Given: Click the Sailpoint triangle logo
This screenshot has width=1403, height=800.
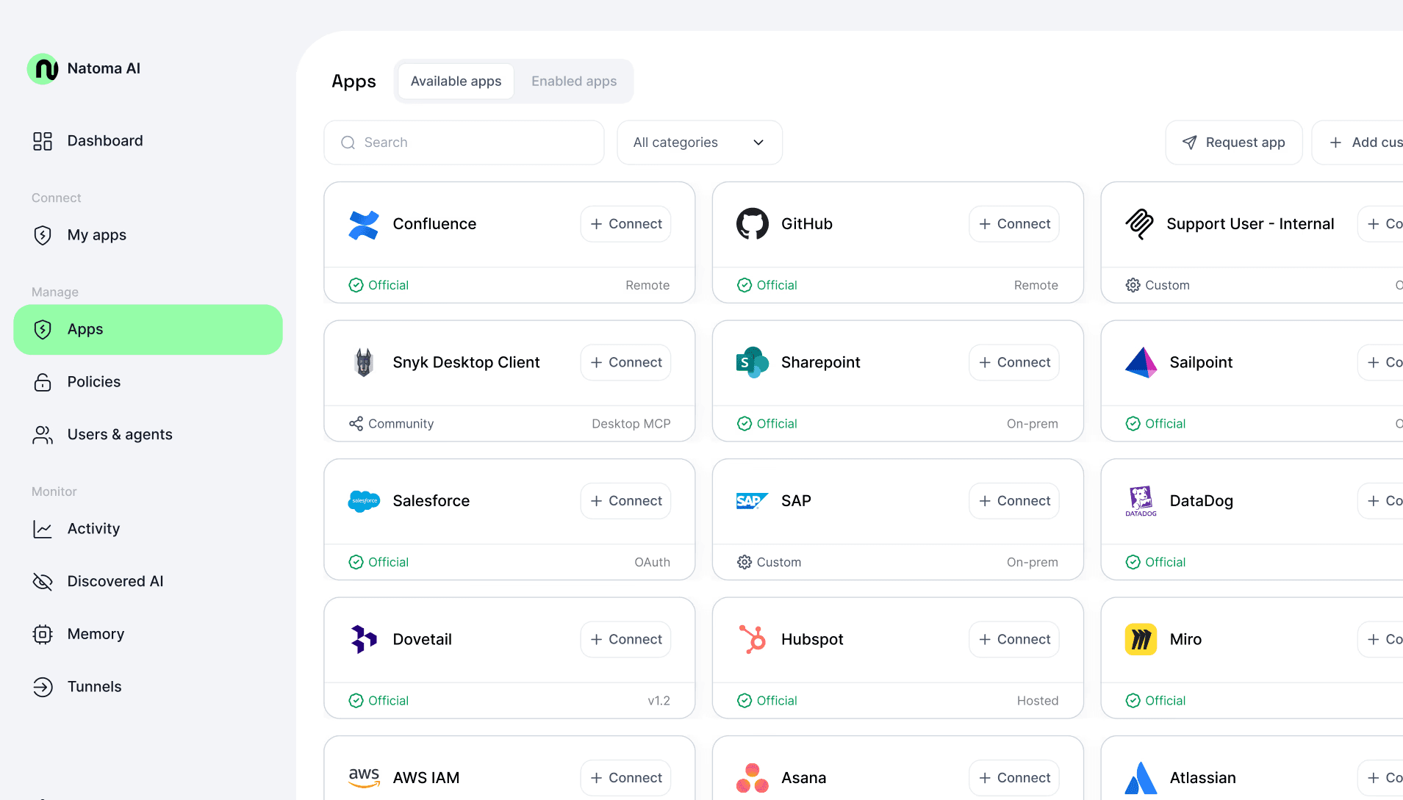Looking at the screenshot, I should click(1141, 363).
